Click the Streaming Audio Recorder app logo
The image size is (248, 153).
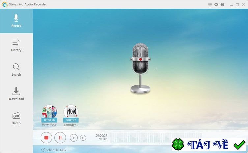4,4
